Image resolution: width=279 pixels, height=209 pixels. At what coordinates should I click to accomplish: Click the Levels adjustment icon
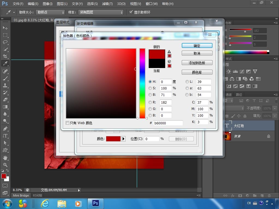[x=235, y=72]
